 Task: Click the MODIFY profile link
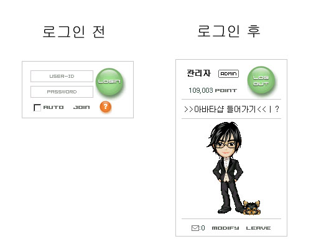[225, 228]
